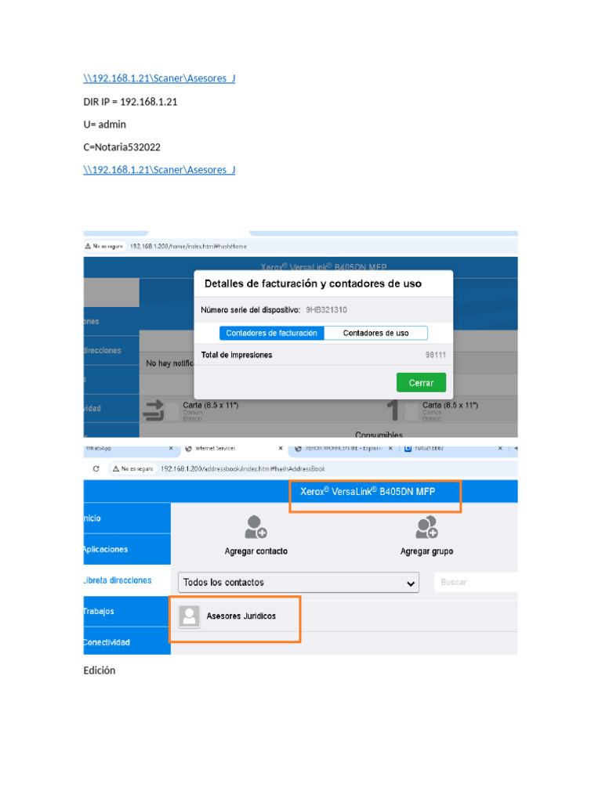Switch to Contadores de uso tab
The height and width of the screenshot is (802, 602).
click(x=375, y=333)
